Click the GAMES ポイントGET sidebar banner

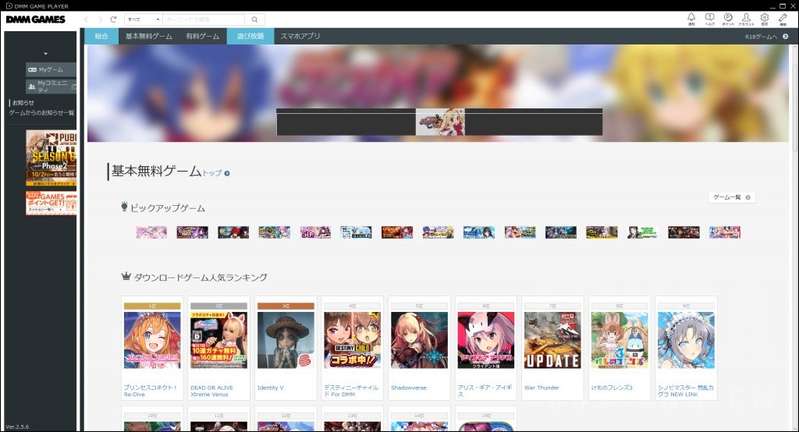[51, 203]
